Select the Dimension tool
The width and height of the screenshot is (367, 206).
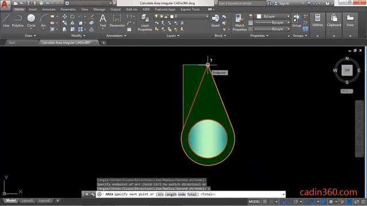(117, 21)
